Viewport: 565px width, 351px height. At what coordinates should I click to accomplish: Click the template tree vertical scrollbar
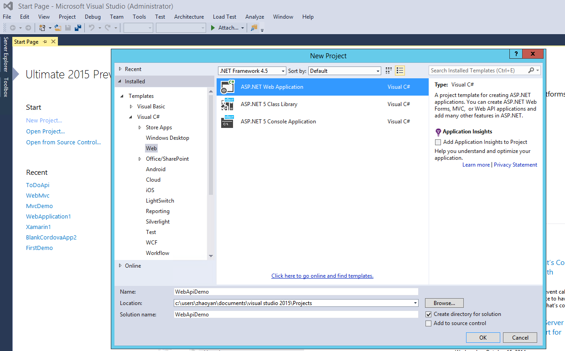[211, 146]
